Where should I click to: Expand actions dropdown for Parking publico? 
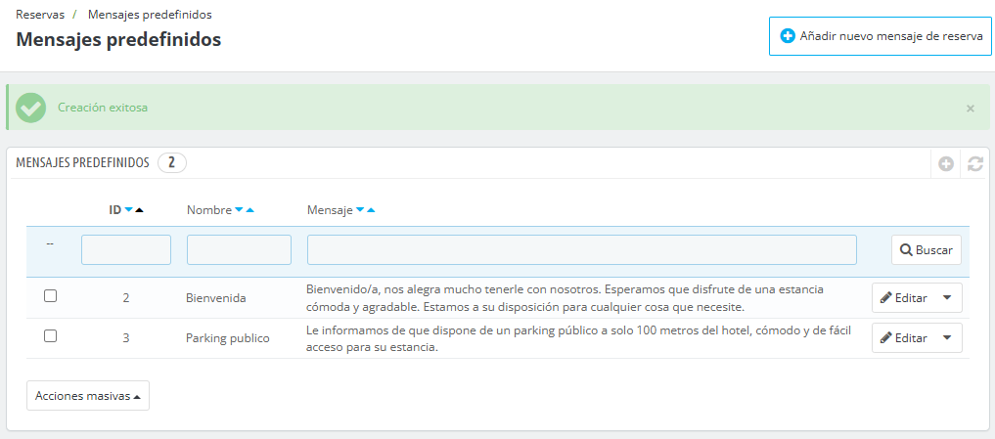[947, 338]
